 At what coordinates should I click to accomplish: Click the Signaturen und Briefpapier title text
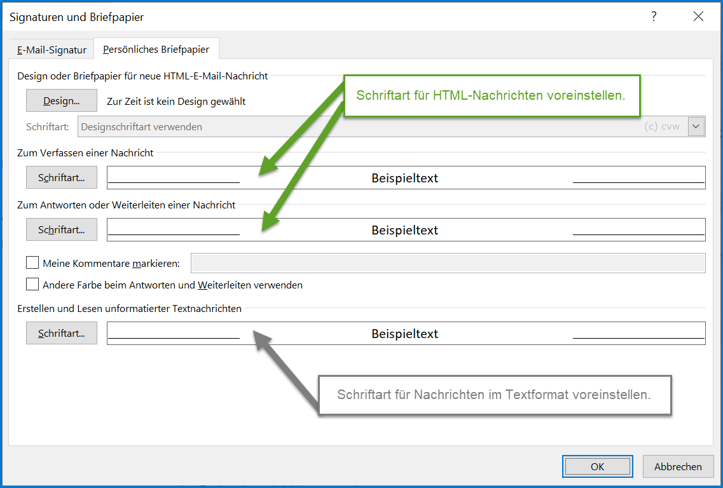tap(76, 17)
